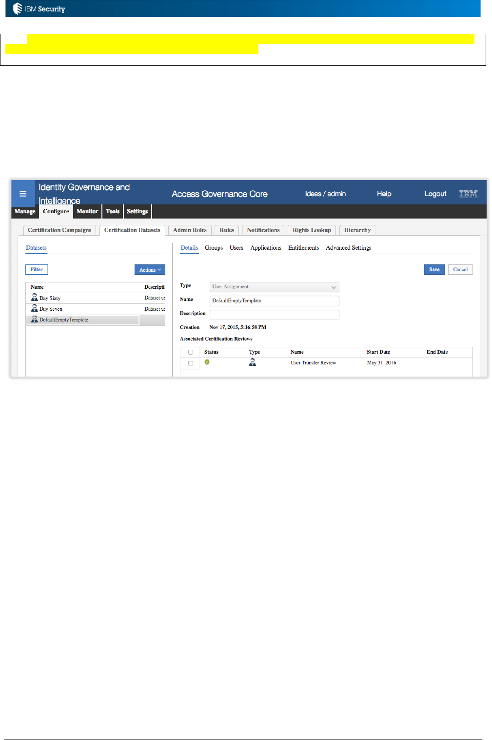Switch to the Groups sub-tab

214,248
